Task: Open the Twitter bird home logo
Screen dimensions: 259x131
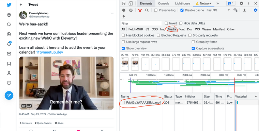Action: [x=9, y=5]
